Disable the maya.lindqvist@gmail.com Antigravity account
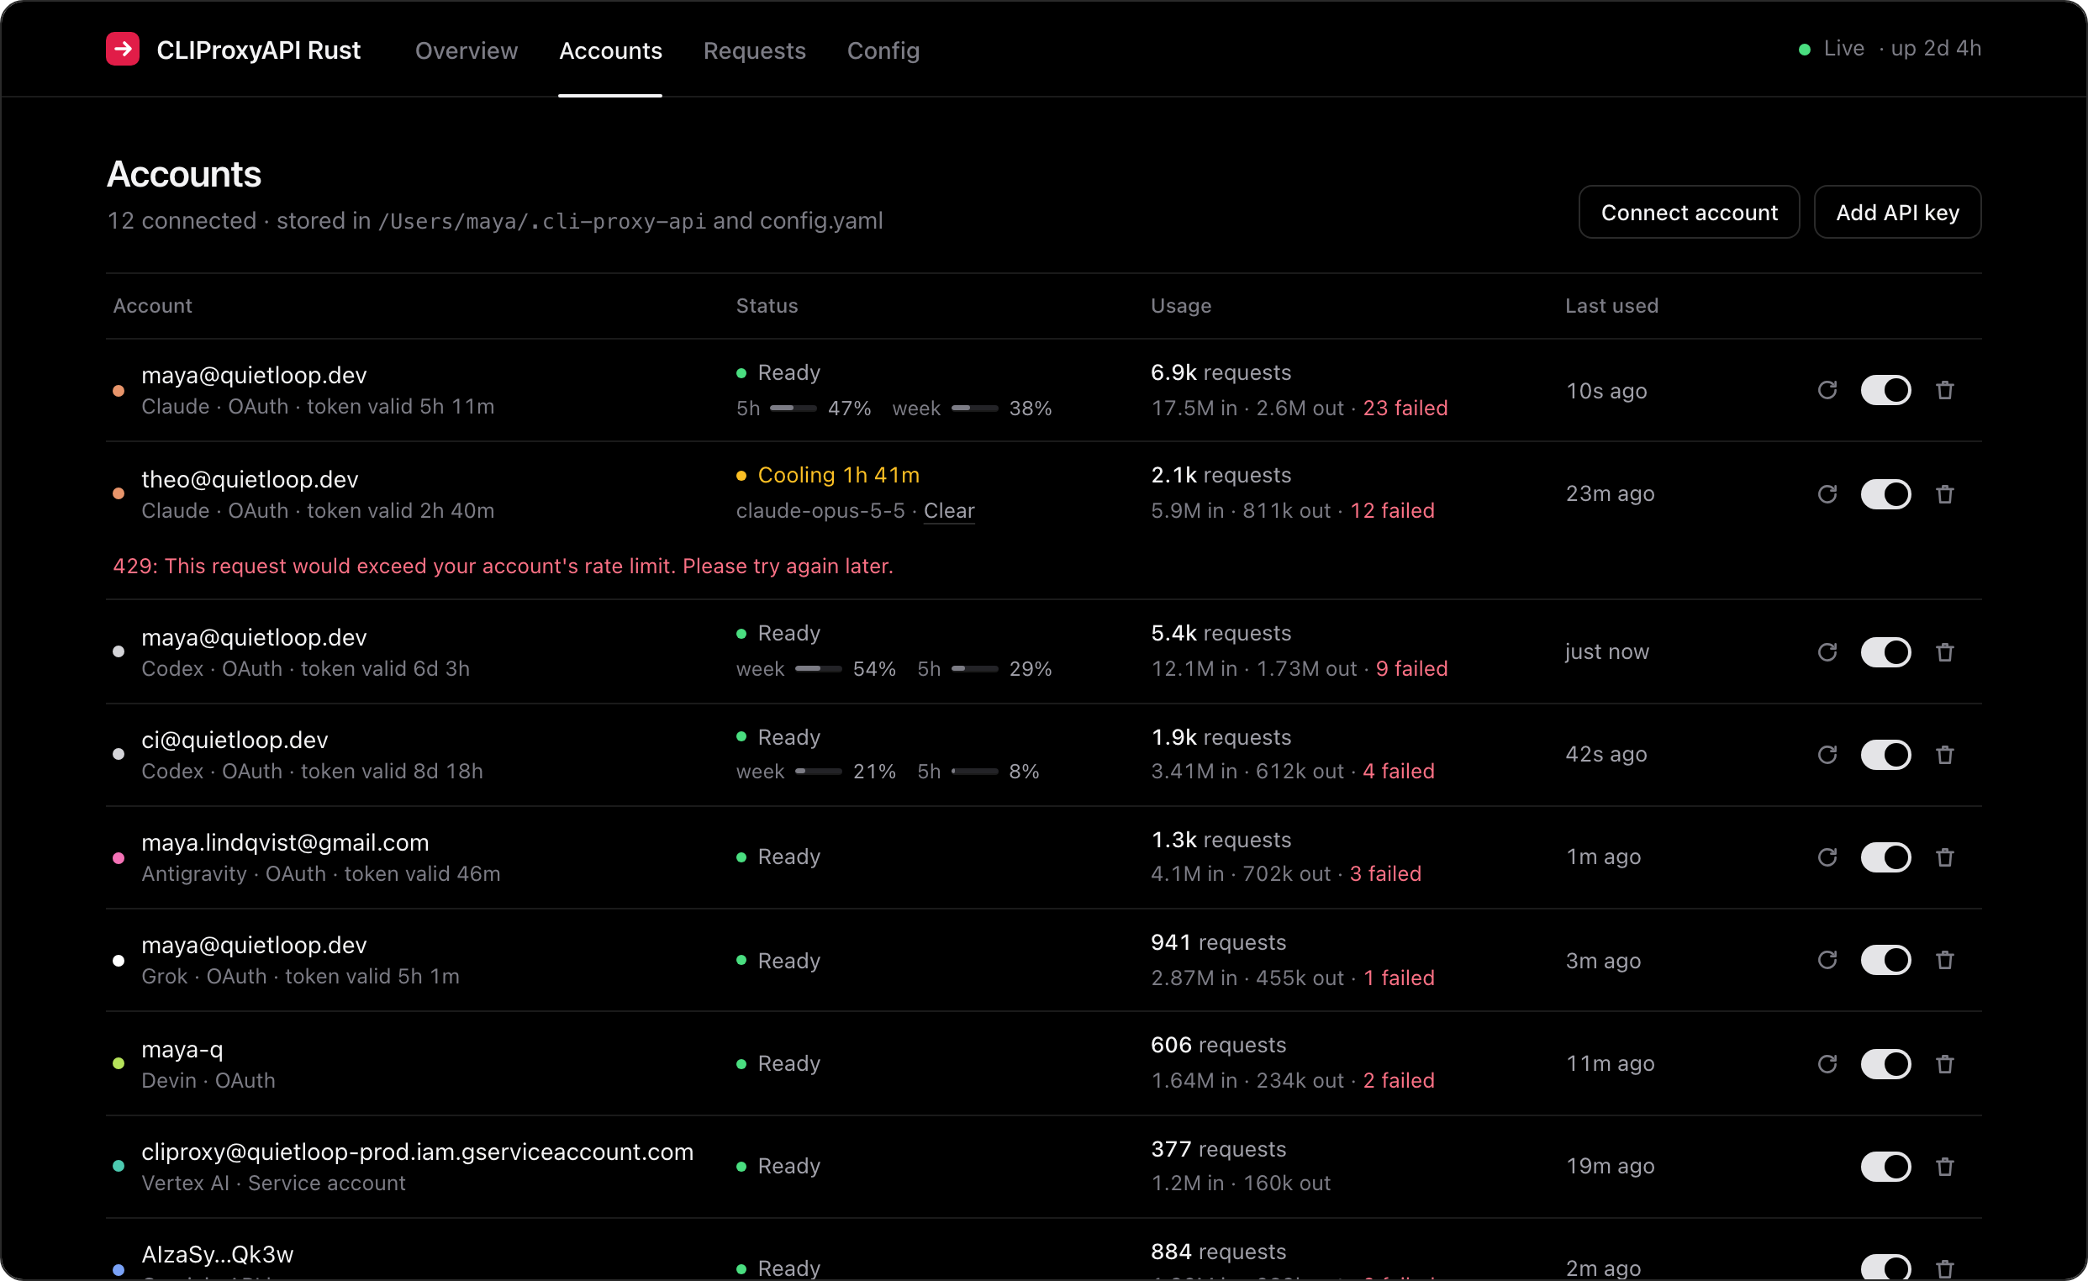2088x1281 pixels. [1885, 857]
